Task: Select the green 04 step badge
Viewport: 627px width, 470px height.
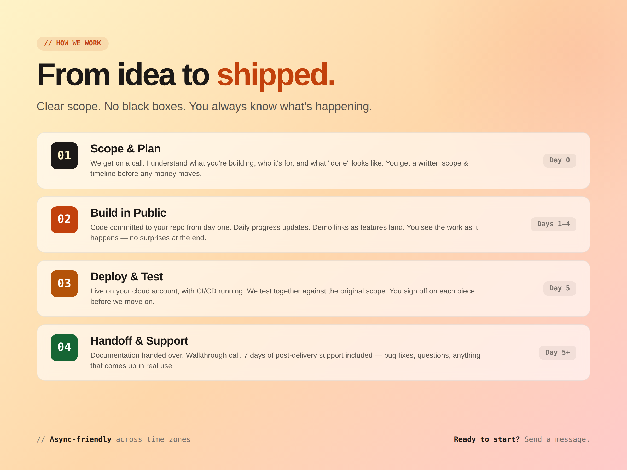Action: (64, 348)
